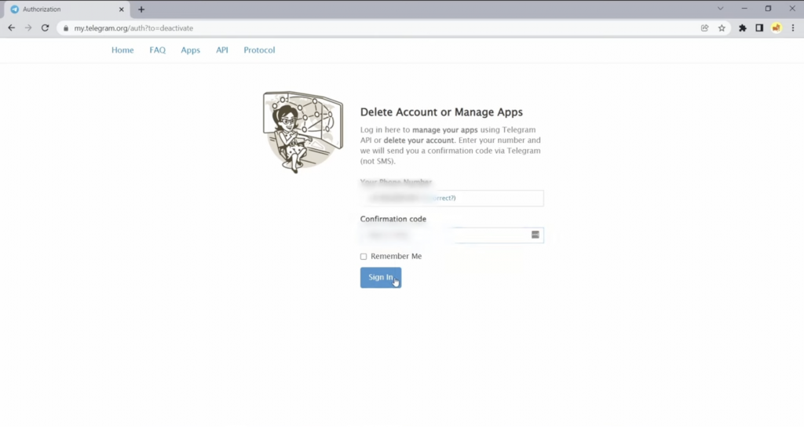Click the address bar URL
Image resolution: width=804 pixels, height=427 pixels.
(133, 28)
